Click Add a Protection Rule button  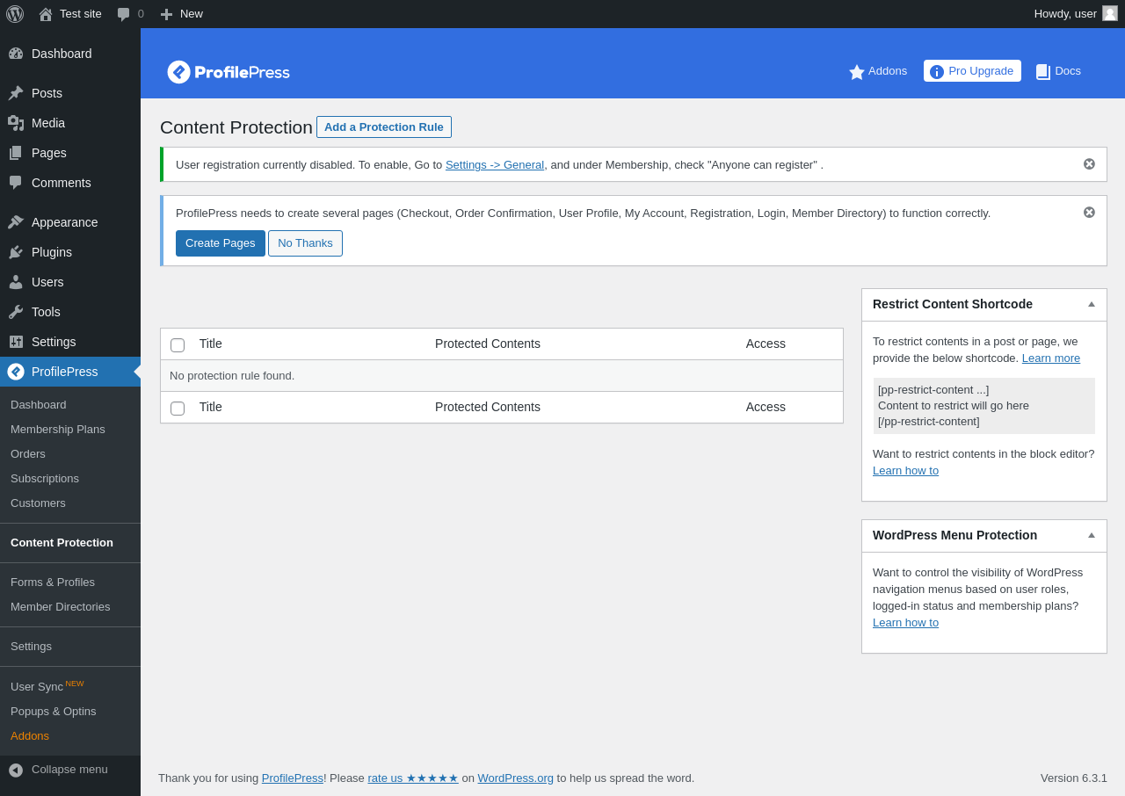(384, 127)
